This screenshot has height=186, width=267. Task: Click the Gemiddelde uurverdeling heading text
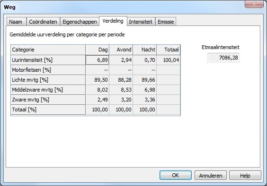pos(67,34)
